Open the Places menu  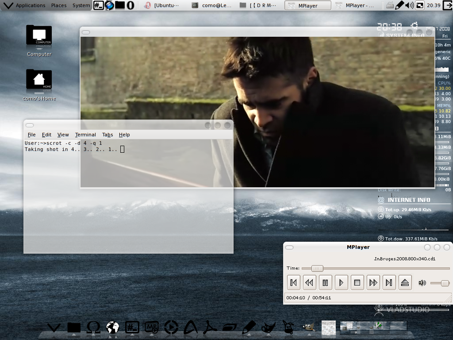pos(59,5)
